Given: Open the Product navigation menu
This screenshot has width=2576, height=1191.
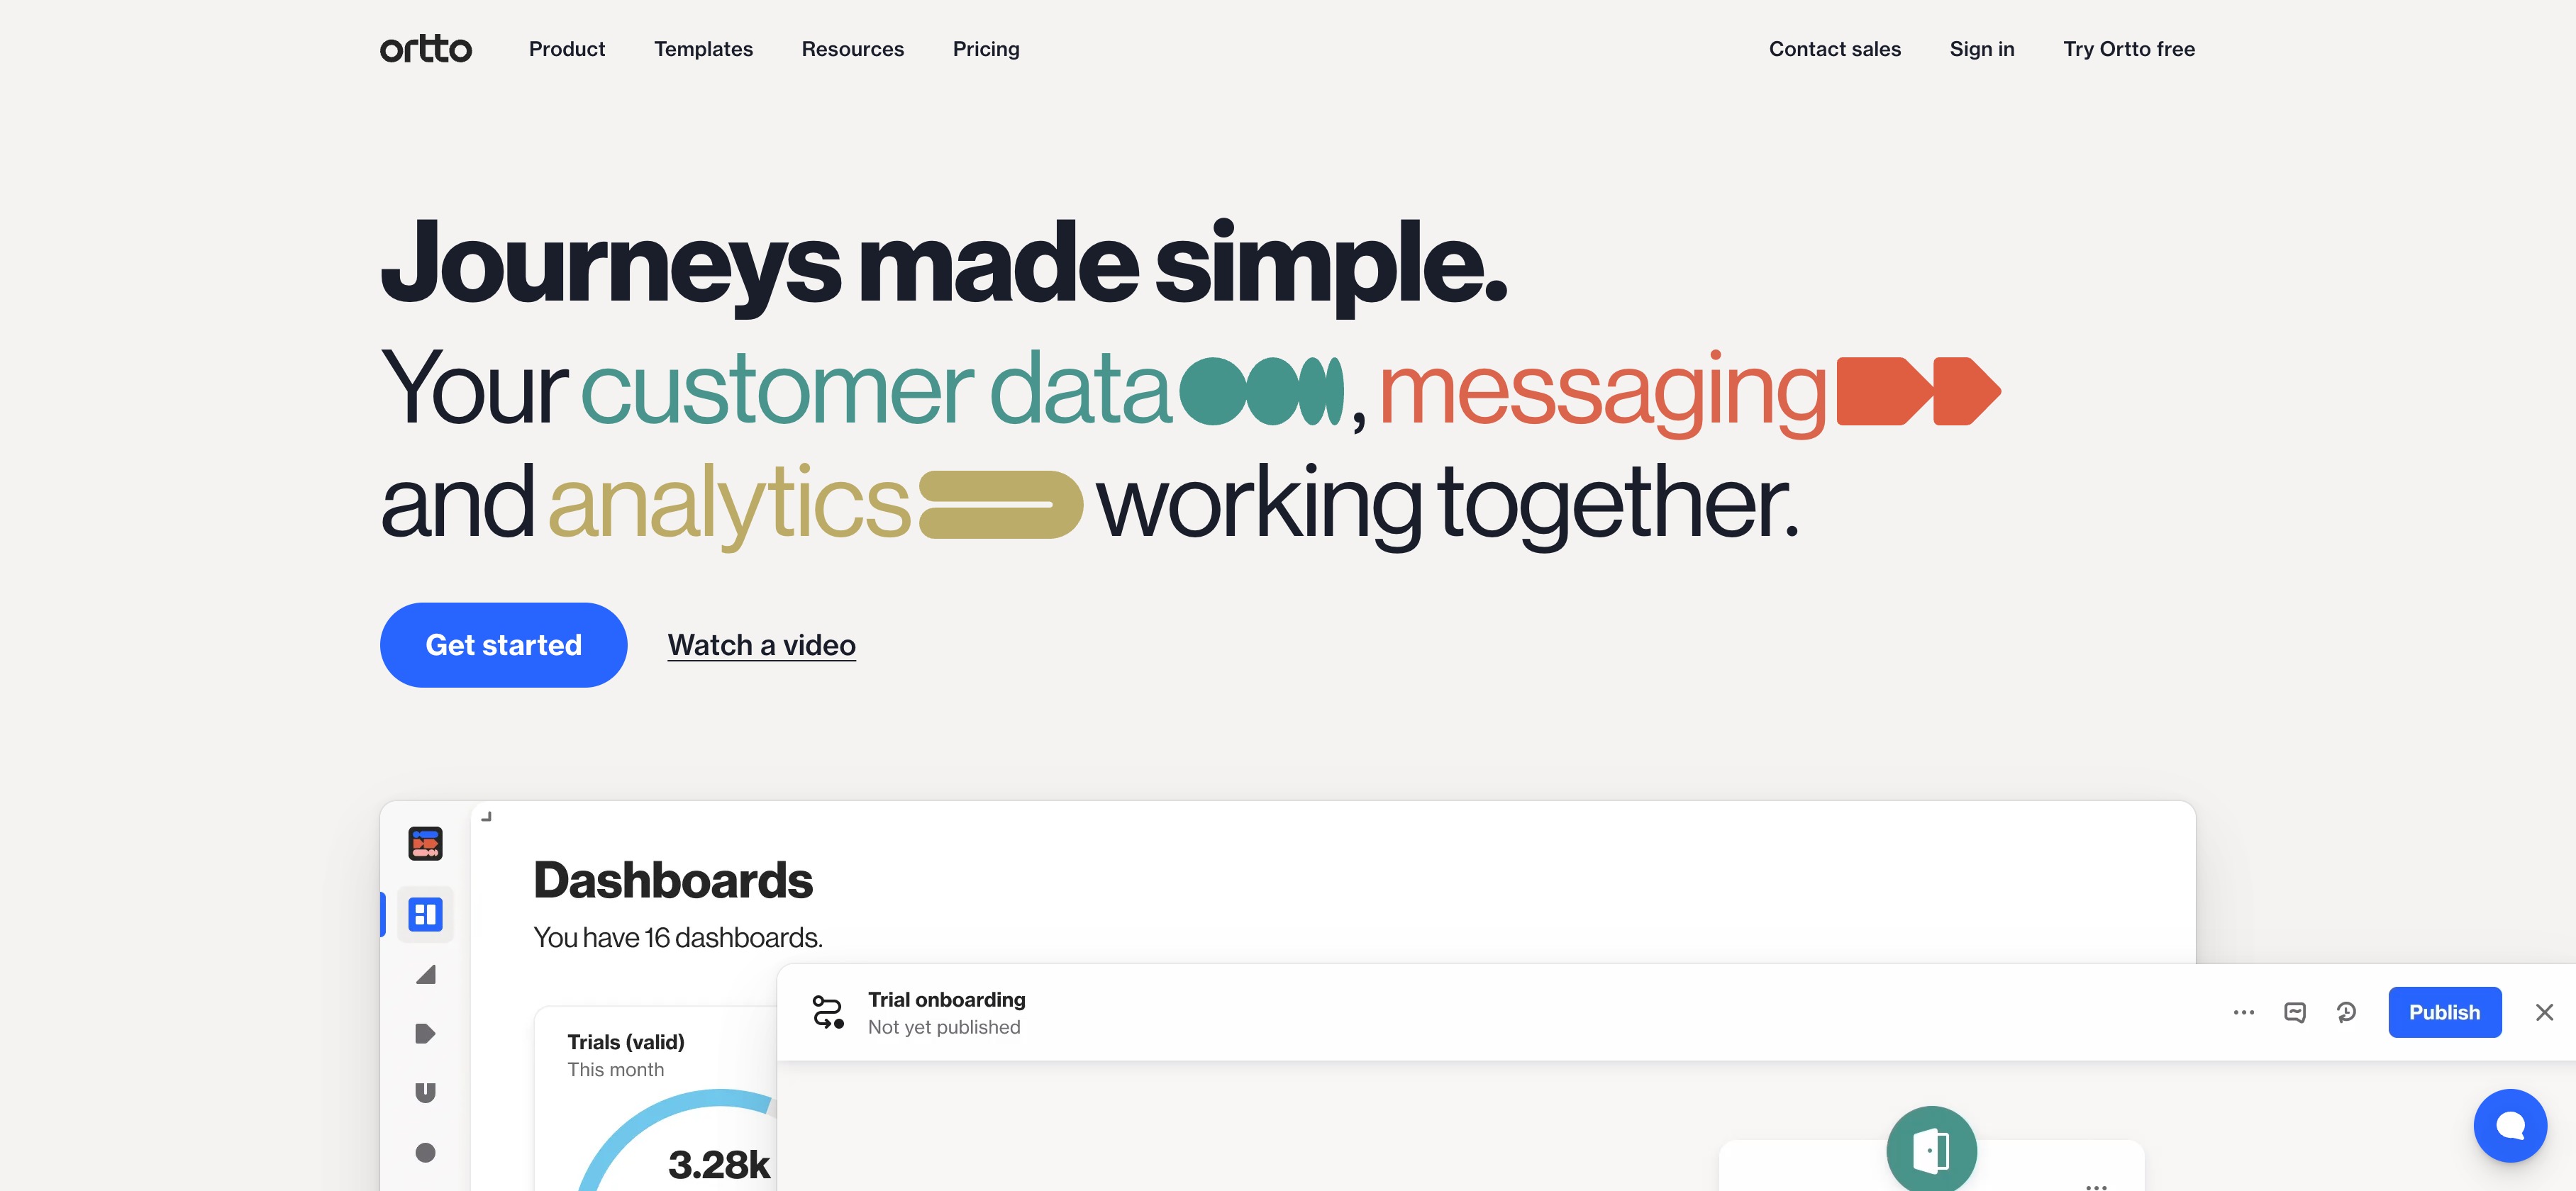Looking at the screenshot, I should coord(567,46).
